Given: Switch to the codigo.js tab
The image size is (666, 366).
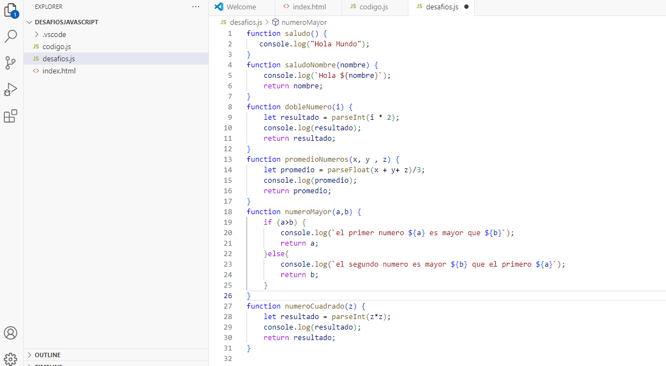Looking at the screenshot, I should (x=374, y=7).
